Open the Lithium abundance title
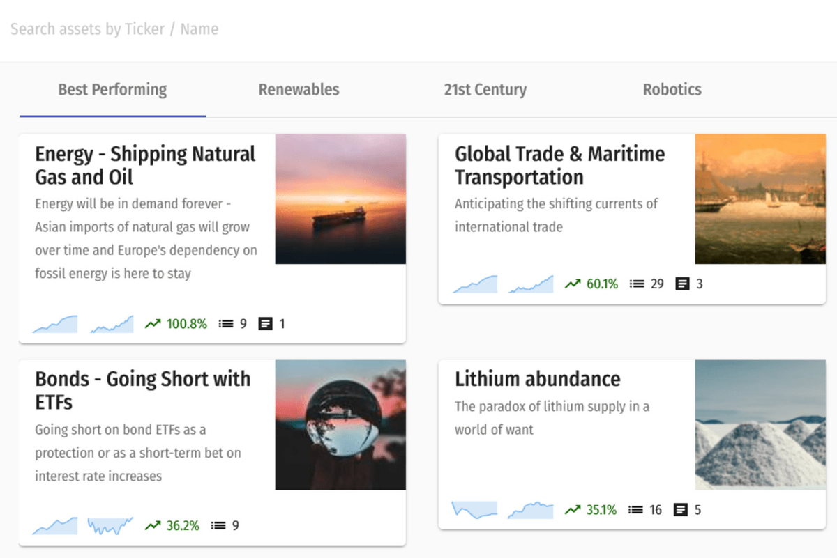This screenshot has width=837, height=558. point(537,379)
